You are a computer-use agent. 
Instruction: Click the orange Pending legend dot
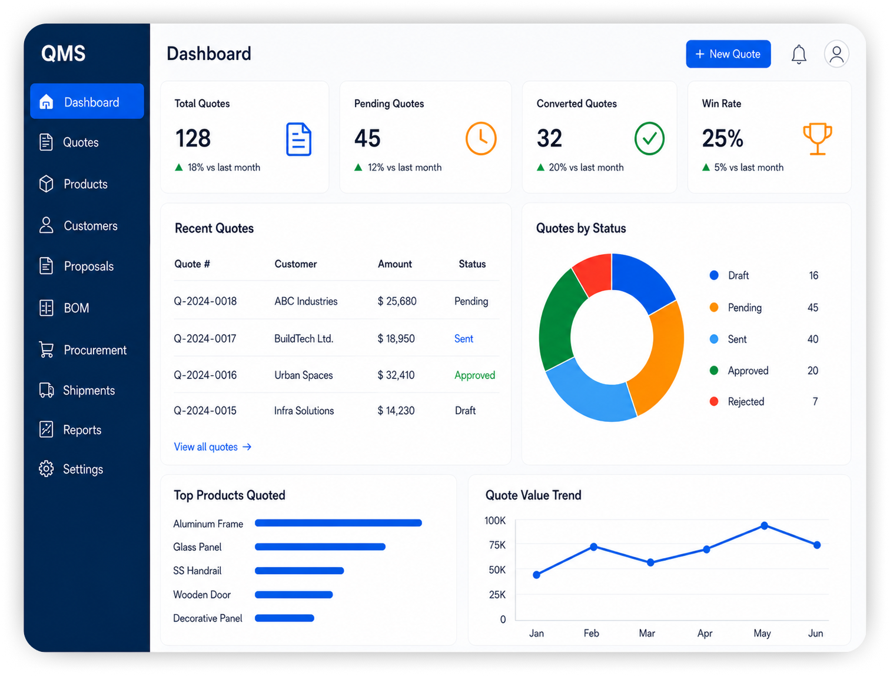714,307
